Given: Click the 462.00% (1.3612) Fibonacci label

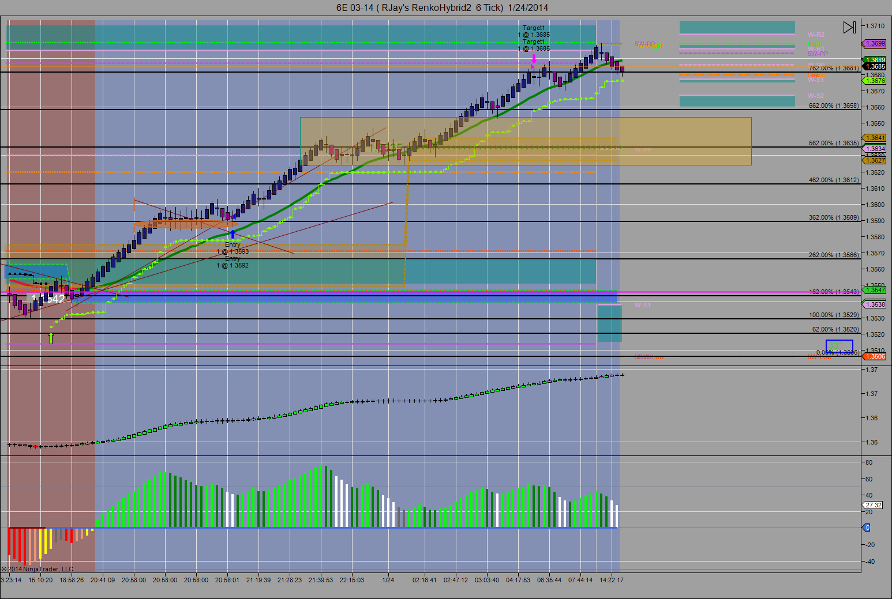Looking at the screenshot, I should pyautogui.click(x=834, y=180).
